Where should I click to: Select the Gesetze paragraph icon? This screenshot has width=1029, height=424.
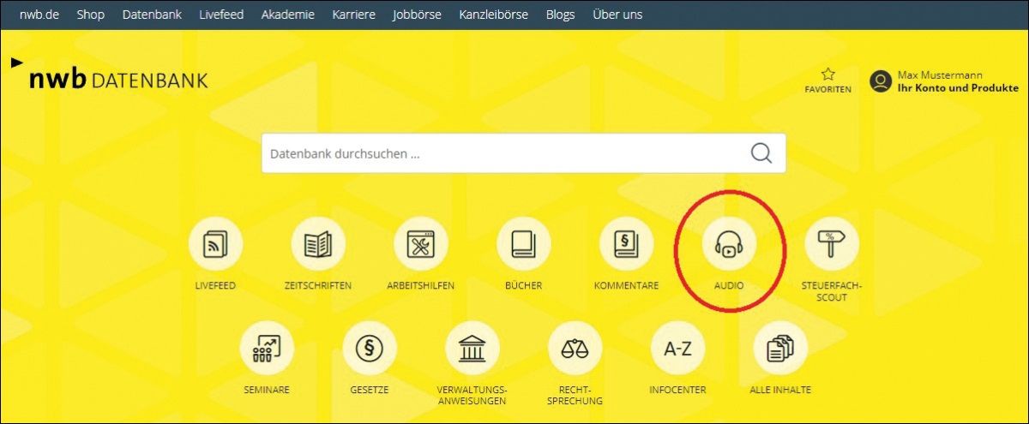(370, 349)
